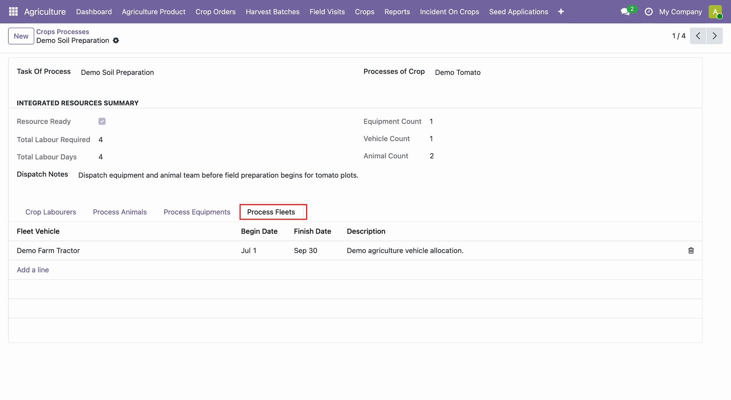The width and height of the screenshot is (731, 400).
Task: Open the user avatar menu
Action: click(715, 12)
